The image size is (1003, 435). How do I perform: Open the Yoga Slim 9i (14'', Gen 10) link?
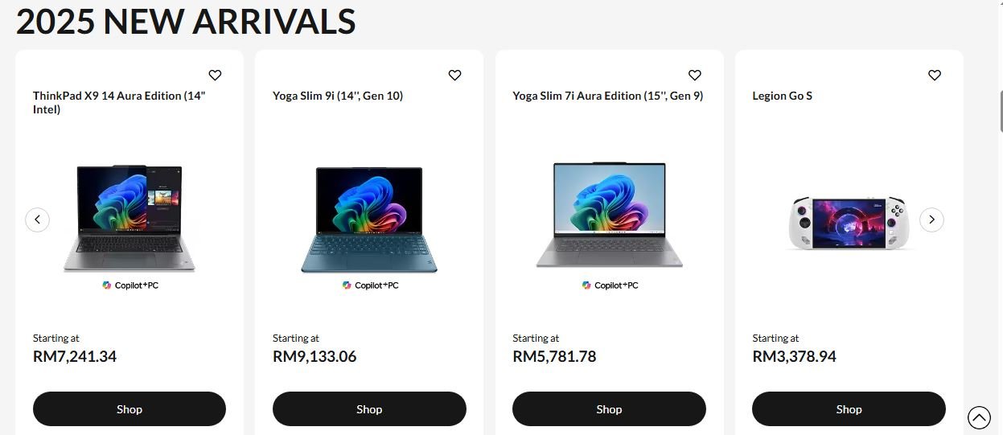click(x=338, y=96)
